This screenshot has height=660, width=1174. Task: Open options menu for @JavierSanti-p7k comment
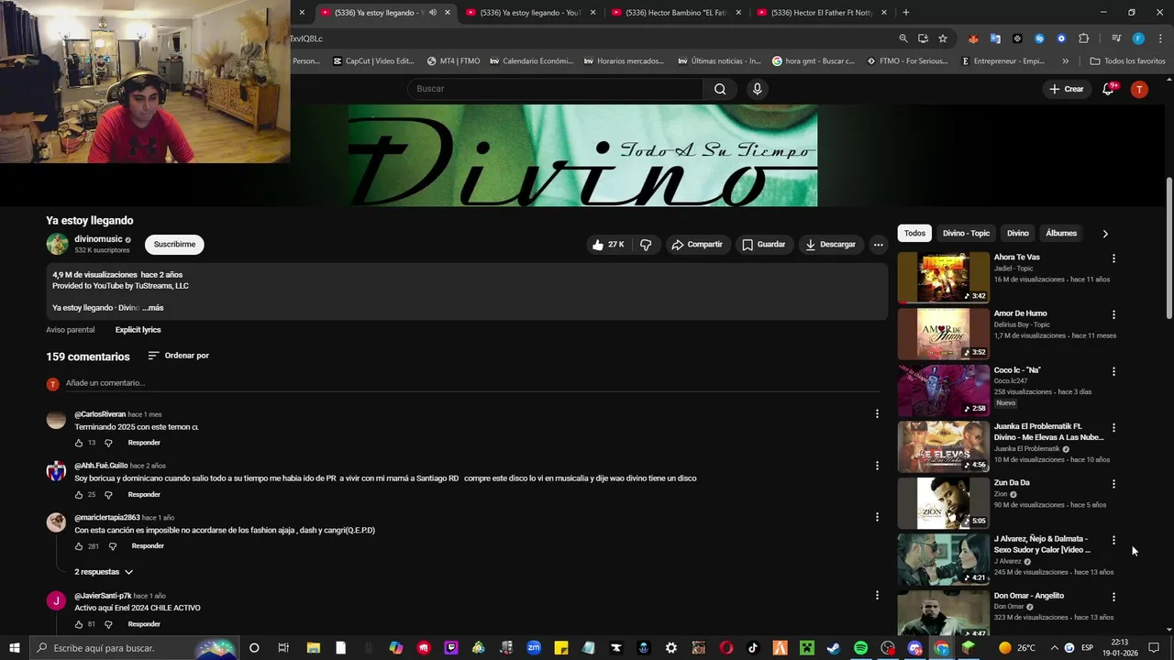[877, 595]
